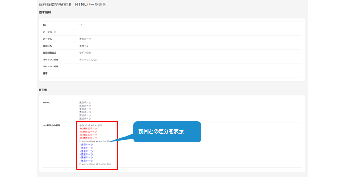The image size is (345, 177).
Task: Click the ID value 16
Action: point(81,25)
